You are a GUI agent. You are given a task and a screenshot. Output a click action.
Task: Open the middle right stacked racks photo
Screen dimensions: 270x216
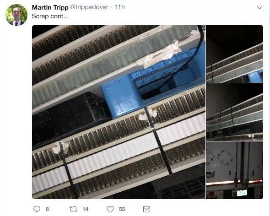234,112
